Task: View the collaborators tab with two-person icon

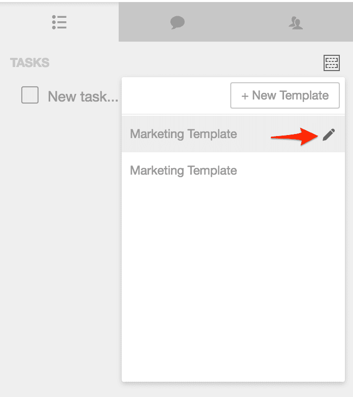Action: pos(296,23)
